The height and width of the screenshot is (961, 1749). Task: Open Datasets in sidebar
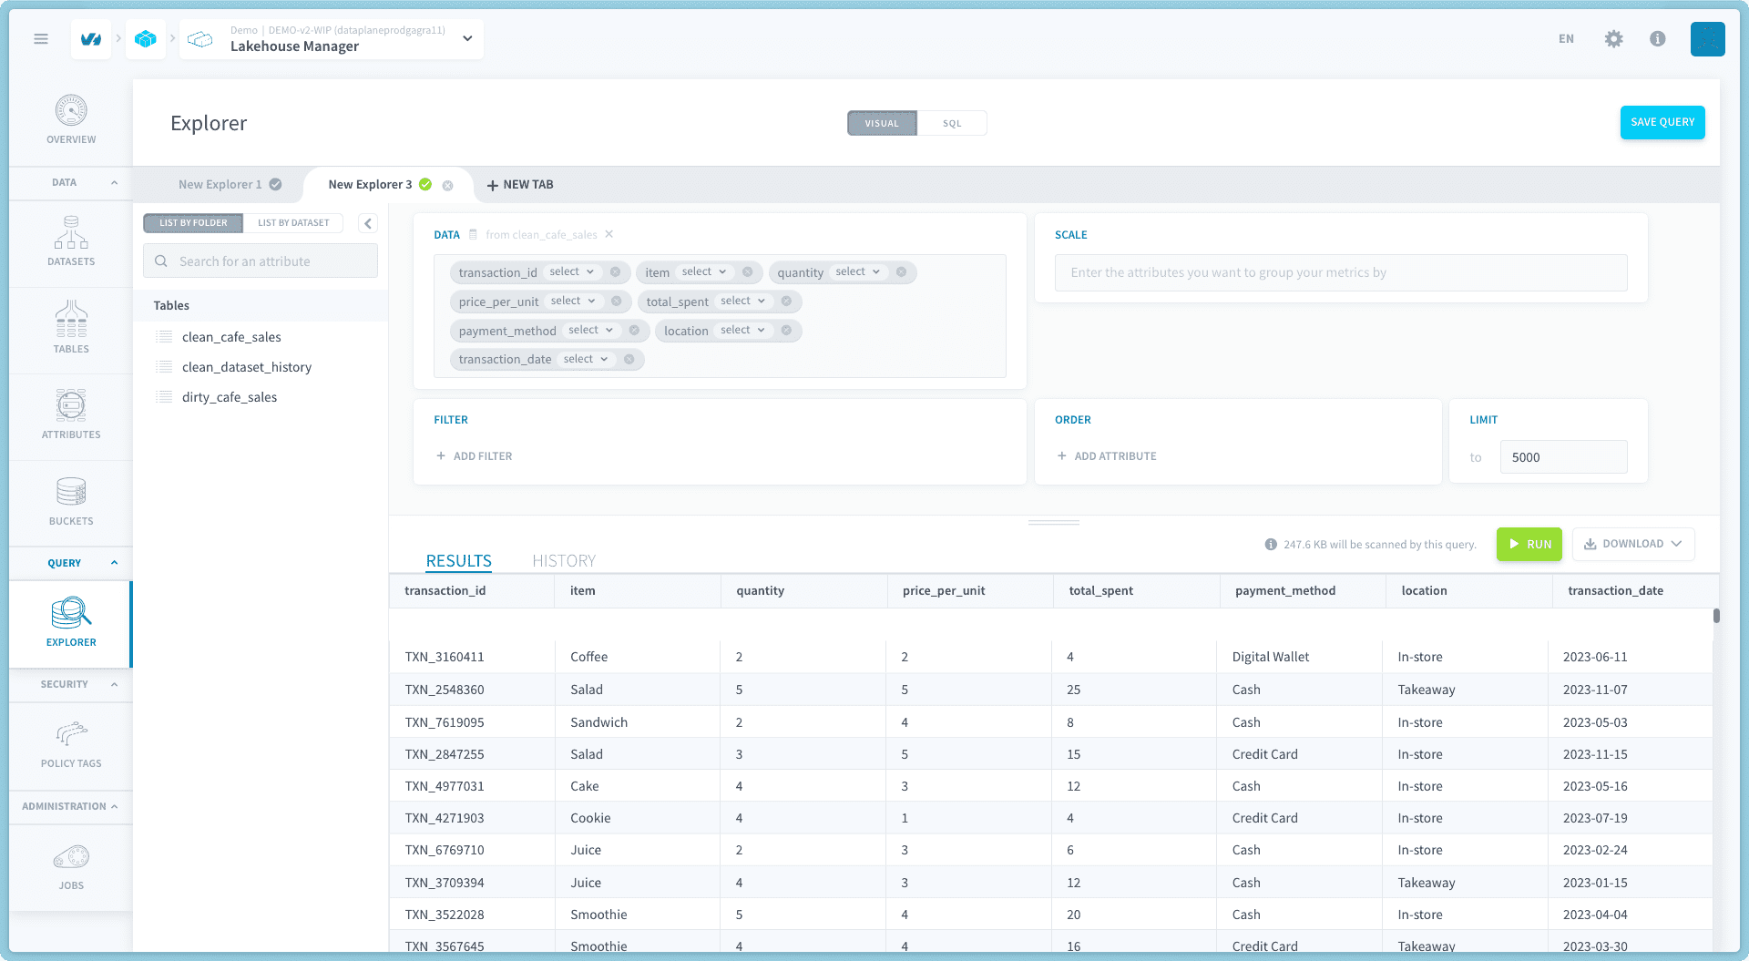tap(71, 241)
